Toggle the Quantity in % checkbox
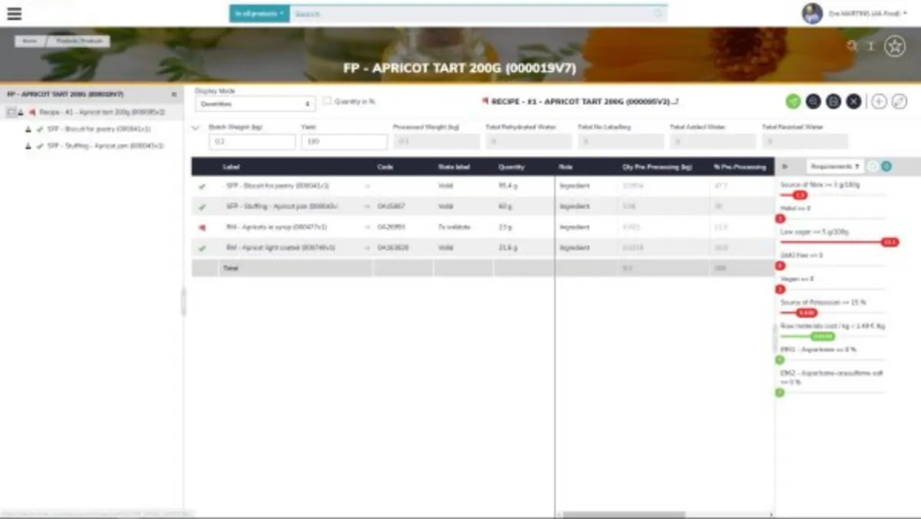The height and width of the screenshot is (519, 921). [327, 101]
